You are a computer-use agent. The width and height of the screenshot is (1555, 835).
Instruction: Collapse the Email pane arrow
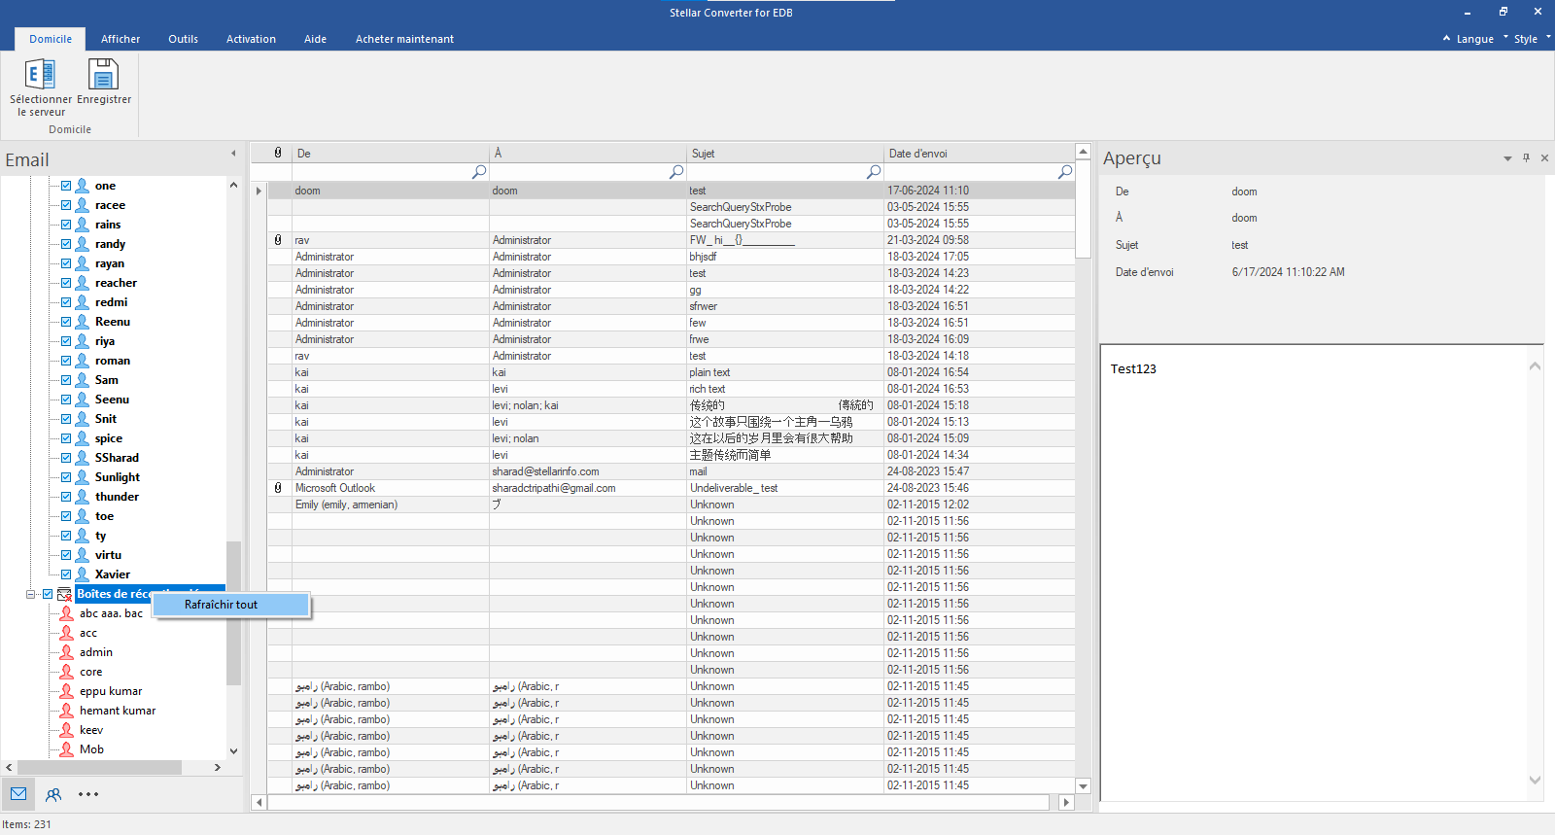(233, 154)
